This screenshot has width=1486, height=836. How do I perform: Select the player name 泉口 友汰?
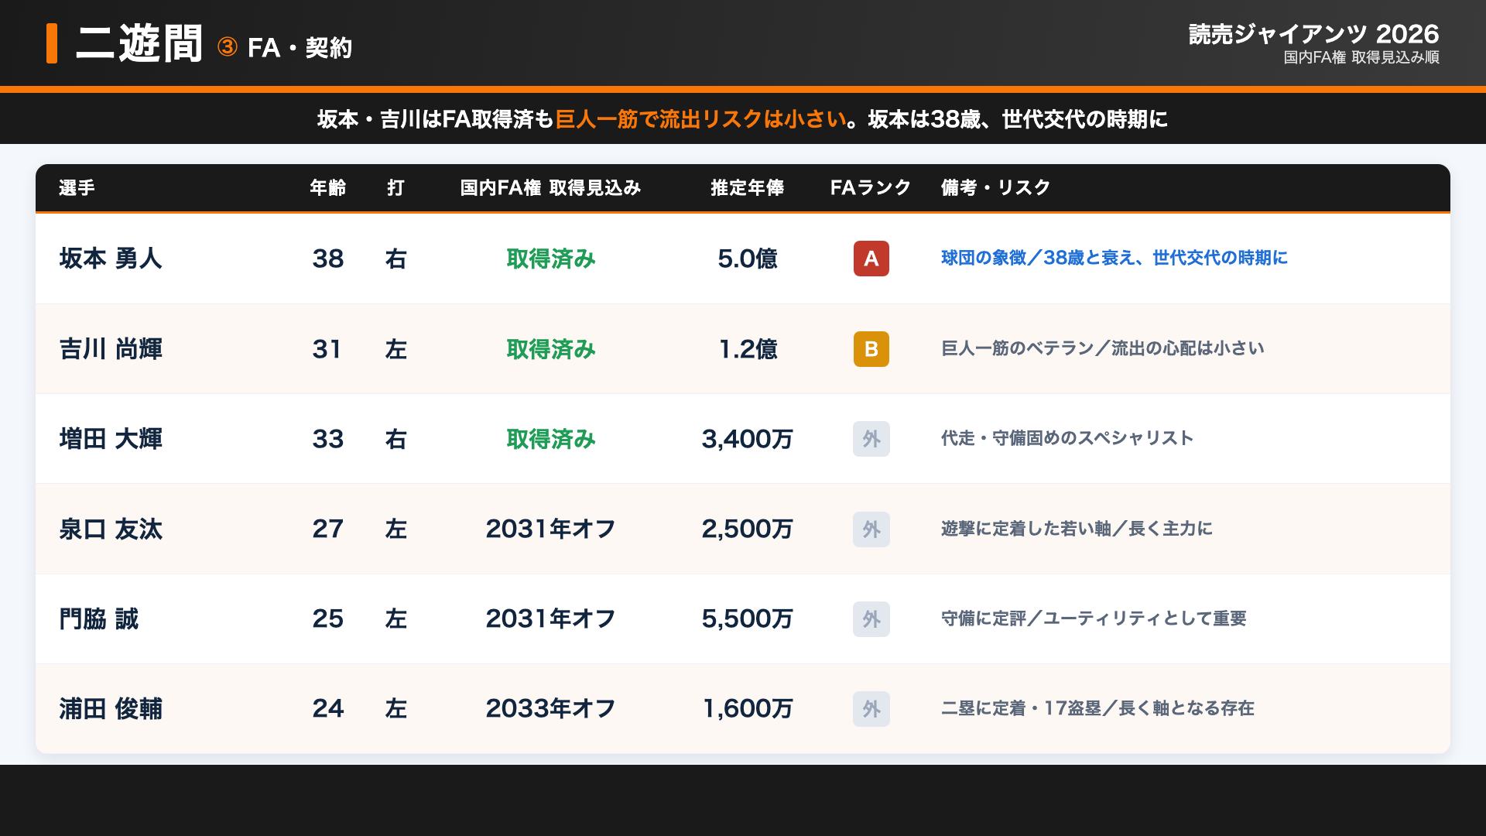(x=111, y=529)
